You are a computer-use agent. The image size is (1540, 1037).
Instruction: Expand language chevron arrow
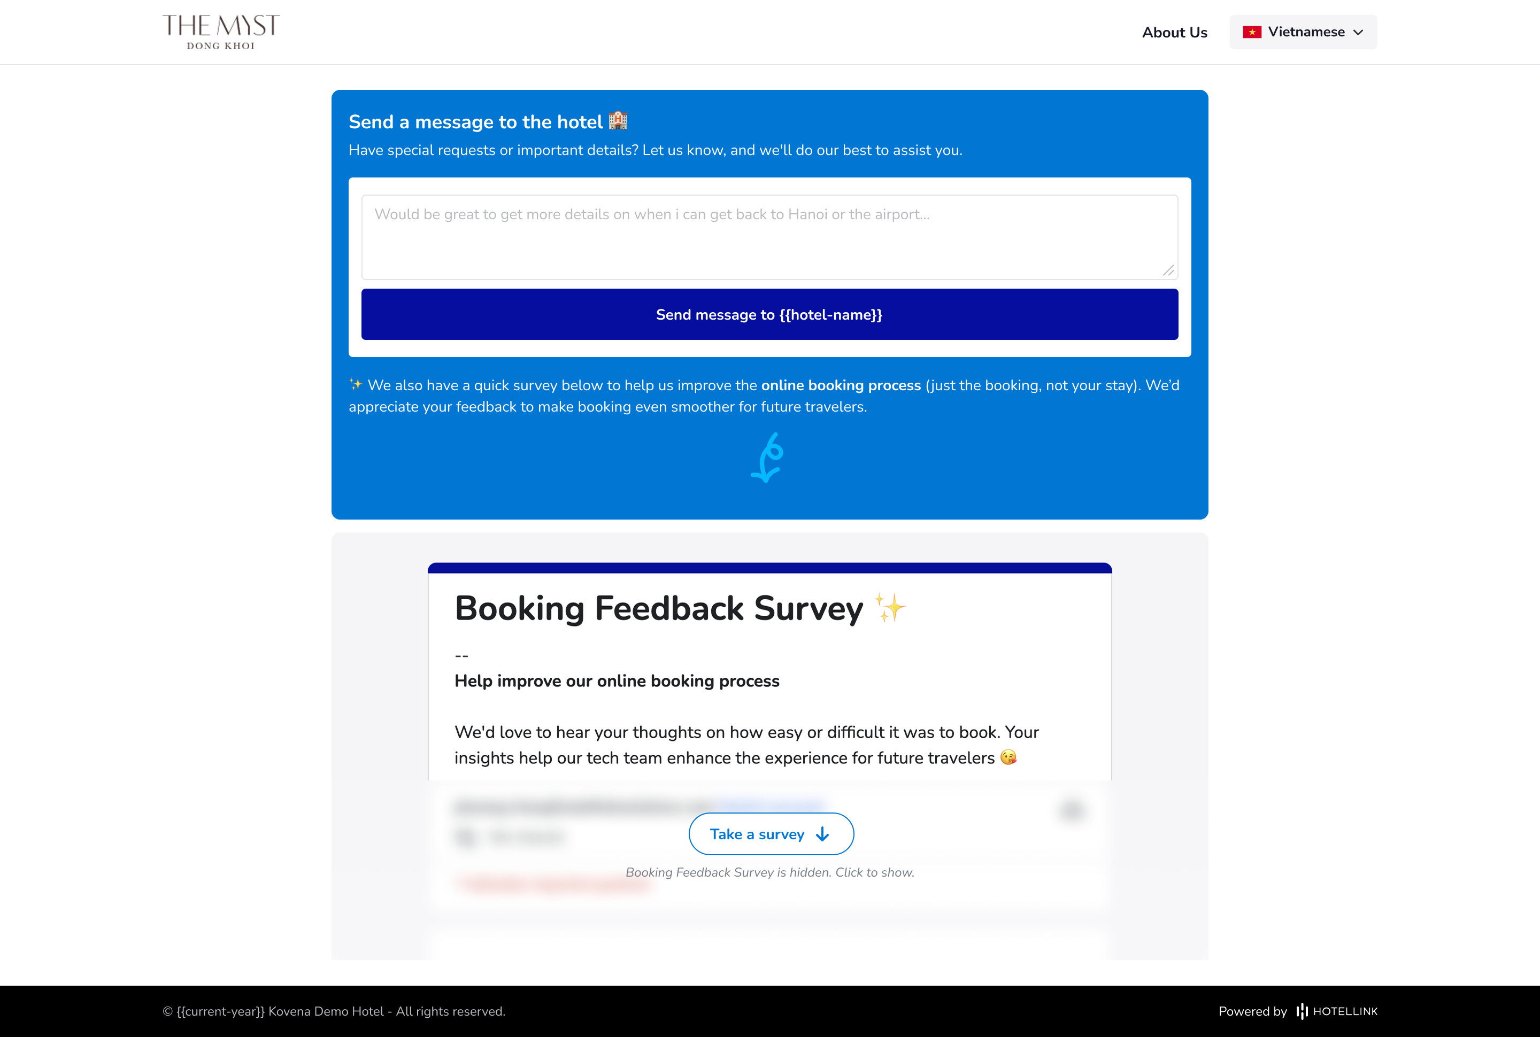(1358, 33)
